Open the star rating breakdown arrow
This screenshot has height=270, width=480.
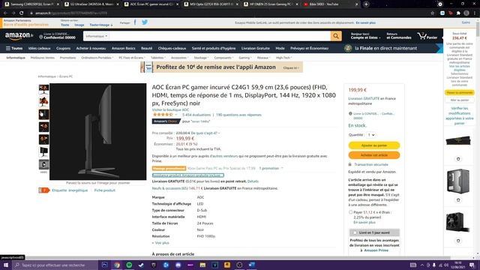pyautogui.click(x=176, y=115)
